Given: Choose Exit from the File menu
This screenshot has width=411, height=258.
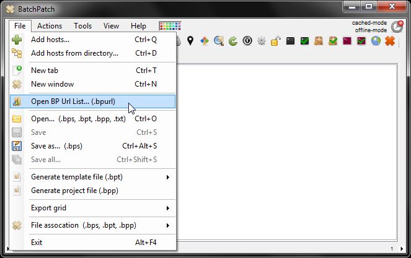Looking at the screenshot, I should point(92,243).
